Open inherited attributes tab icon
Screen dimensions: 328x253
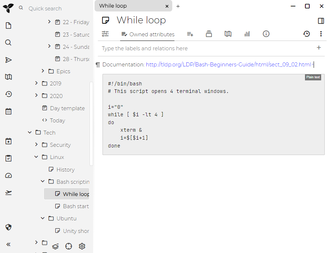(x=190, y=34)
